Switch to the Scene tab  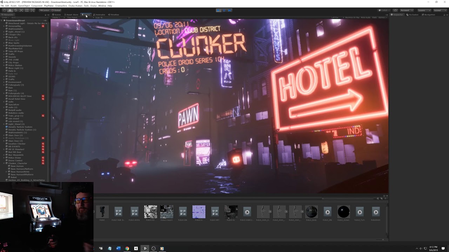(56, 15)
